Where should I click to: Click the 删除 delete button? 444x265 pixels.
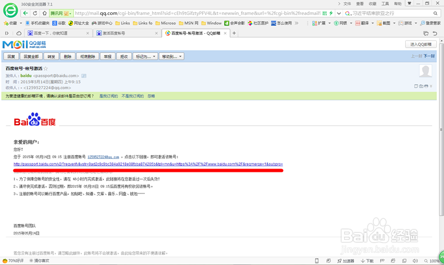[67, 57]
